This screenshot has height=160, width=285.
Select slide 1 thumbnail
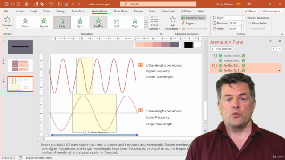point(20,47)
